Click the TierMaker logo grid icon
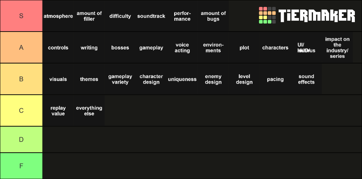The width and height of the screenshot is (362, 179). 267,15
